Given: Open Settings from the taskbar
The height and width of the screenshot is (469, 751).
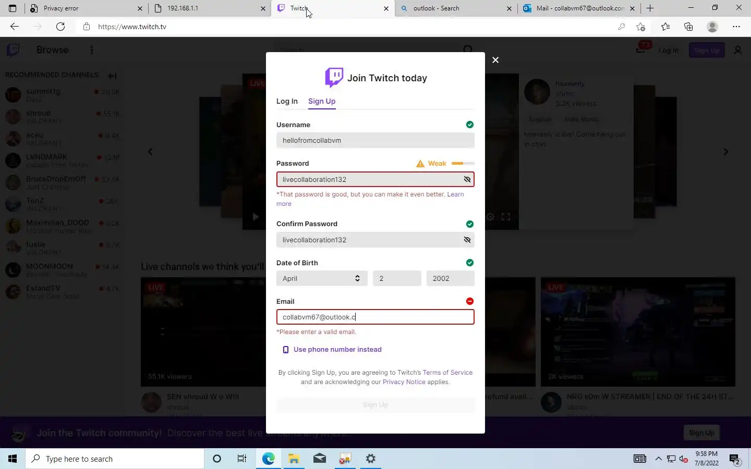Looking at the screenshot, I should (x=371, y=459).
